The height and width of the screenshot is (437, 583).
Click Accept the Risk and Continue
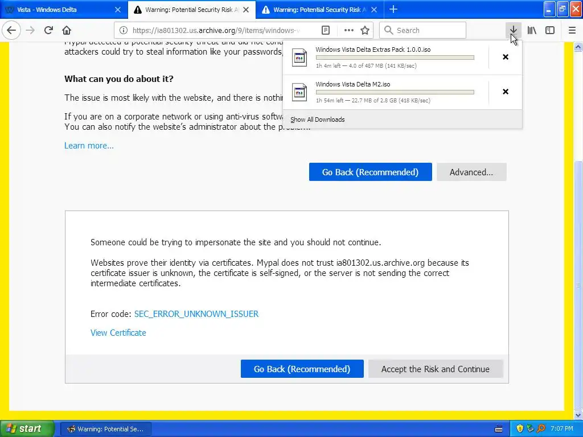436,369
